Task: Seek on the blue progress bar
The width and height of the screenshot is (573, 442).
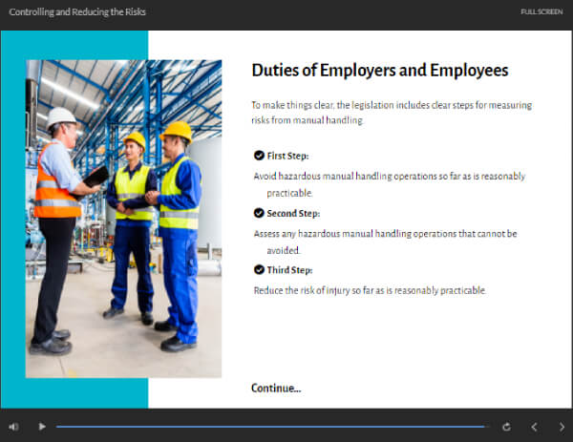Action: pyautogui.click(x=272, y=427)
